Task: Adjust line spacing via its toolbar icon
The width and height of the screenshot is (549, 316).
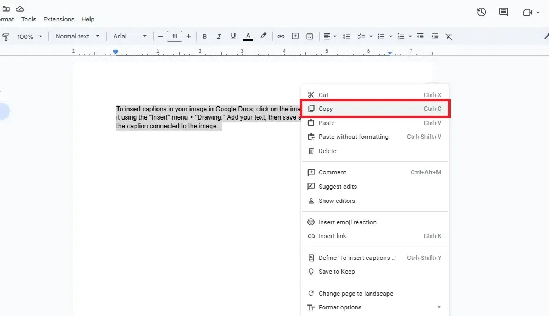Action: (x=346, y=36)
